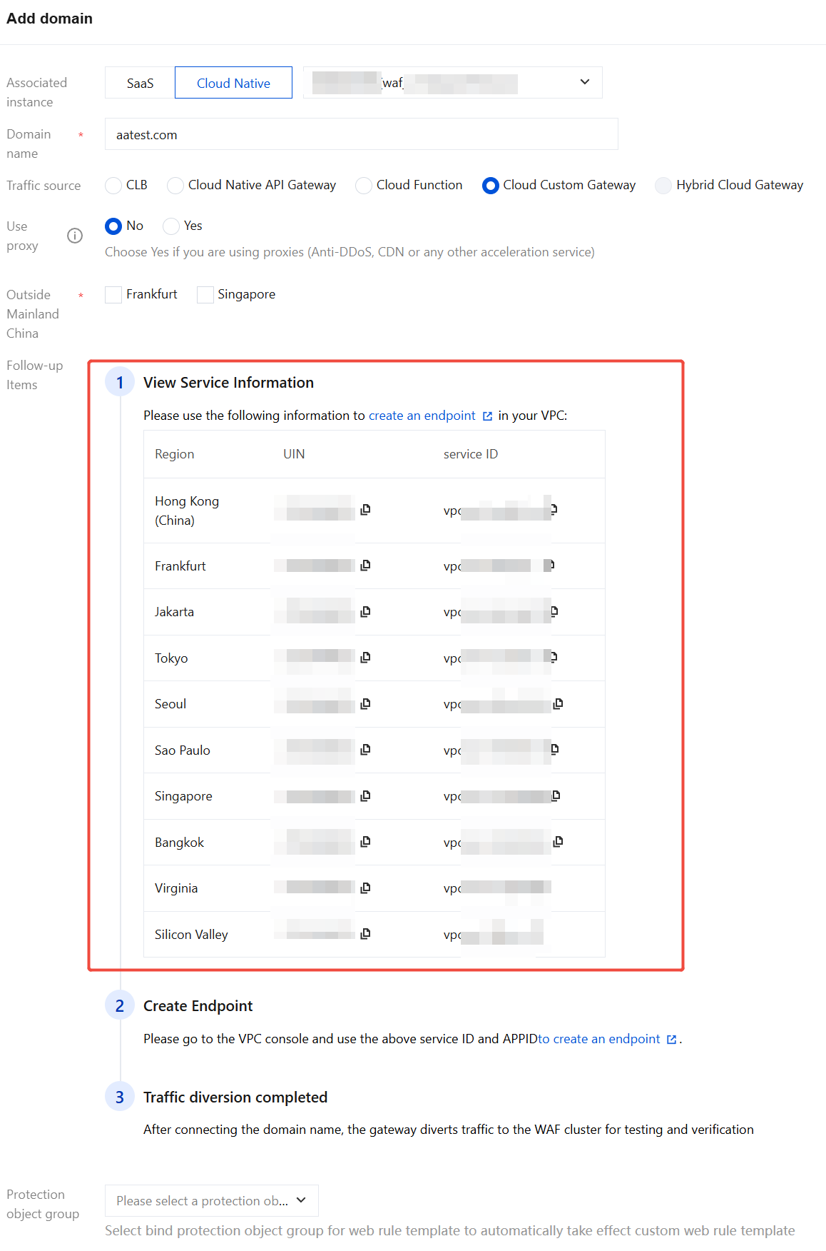Copy the Singapore service ID

556,796
